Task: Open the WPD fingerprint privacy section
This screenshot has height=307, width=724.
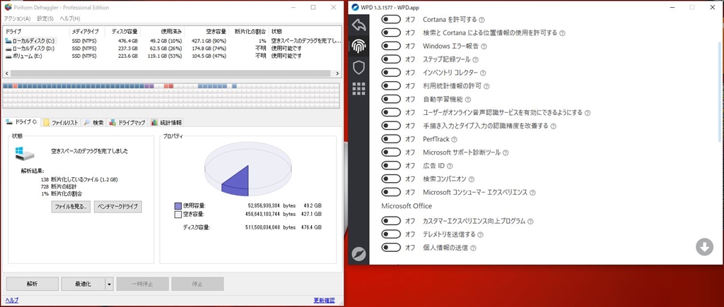Action: tap(358, 46)
